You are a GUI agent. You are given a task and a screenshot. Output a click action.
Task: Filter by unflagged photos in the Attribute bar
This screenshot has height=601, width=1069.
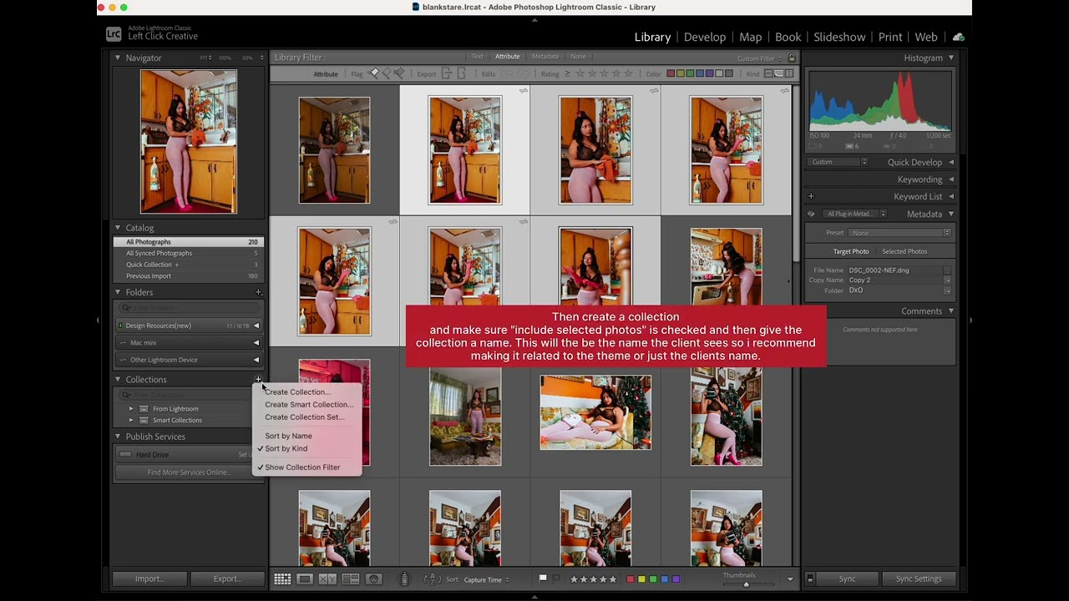387,73
